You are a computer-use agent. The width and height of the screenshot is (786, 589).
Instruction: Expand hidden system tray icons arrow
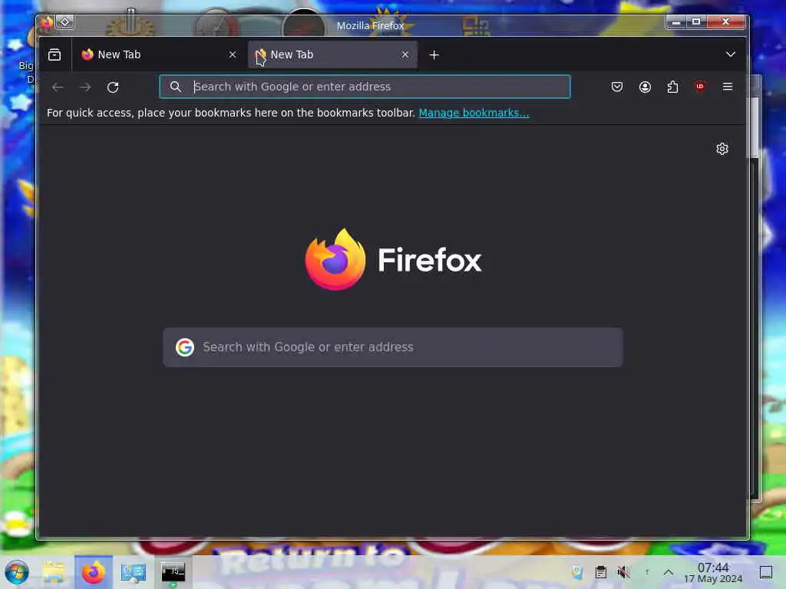[x=669, y=572]
